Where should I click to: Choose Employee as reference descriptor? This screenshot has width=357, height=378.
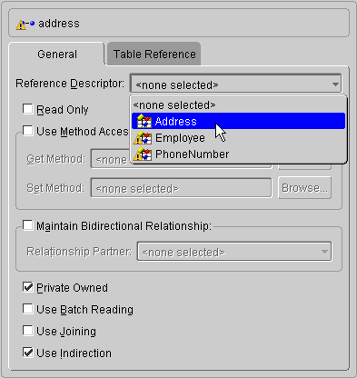(x=239, y=138)
